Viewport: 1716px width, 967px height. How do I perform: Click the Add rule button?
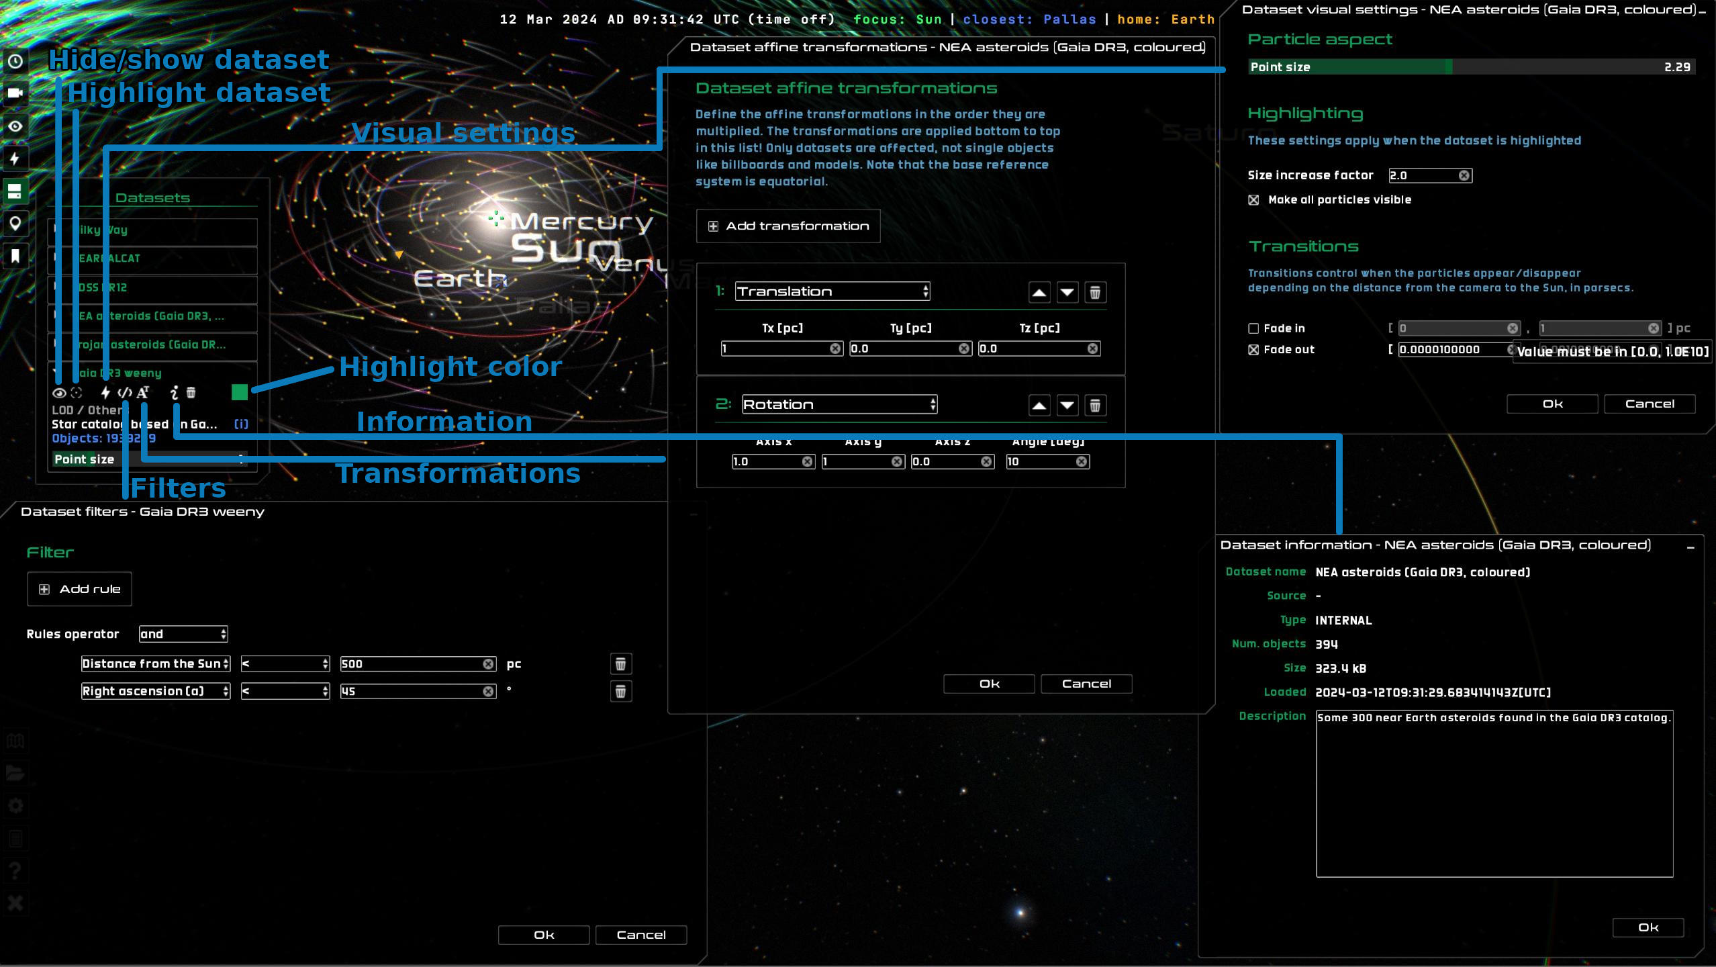(x=79, y=589)
